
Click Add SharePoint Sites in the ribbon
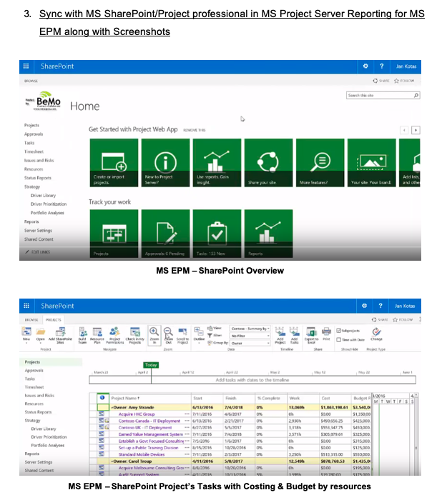(x=60, y=335)
